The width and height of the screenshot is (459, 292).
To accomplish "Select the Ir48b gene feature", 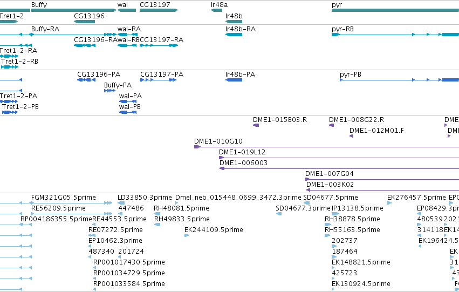I will (x=234, y=22).
